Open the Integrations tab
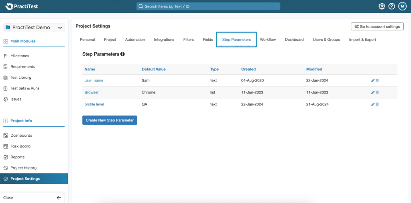 point(164,40)
